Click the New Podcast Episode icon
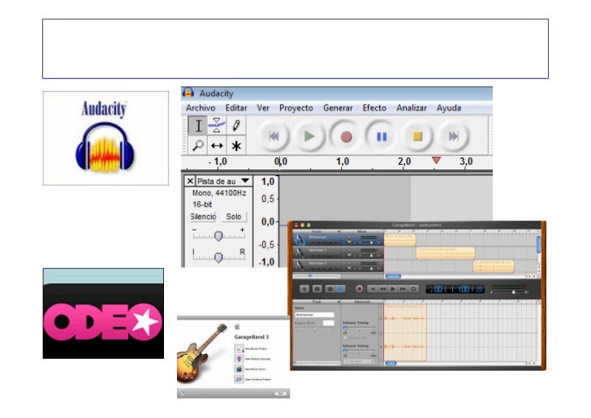The image size is (591, 418). [x=239, y=359]
